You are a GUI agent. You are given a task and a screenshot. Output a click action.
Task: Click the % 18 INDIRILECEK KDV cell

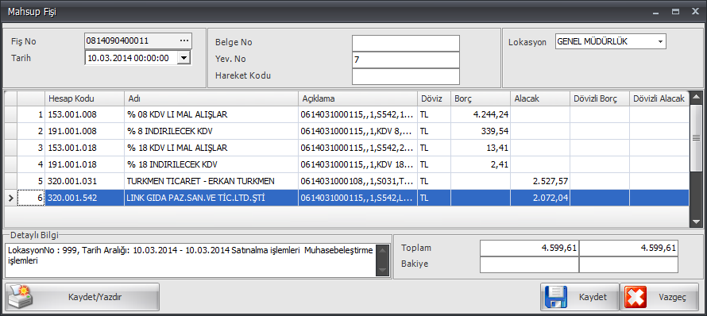[211, 164]
